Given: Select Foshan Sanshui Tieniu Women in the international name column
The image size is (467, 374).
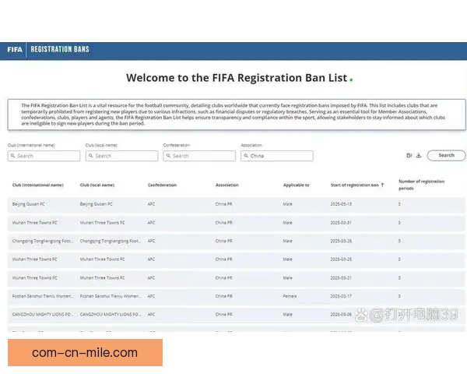Looking at the screenshot, I should [43, 296].
